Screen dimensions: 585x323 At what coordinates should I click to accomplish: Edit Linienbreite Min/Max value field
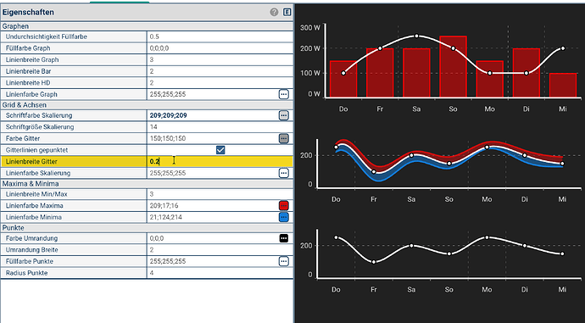tap(220, 194)
